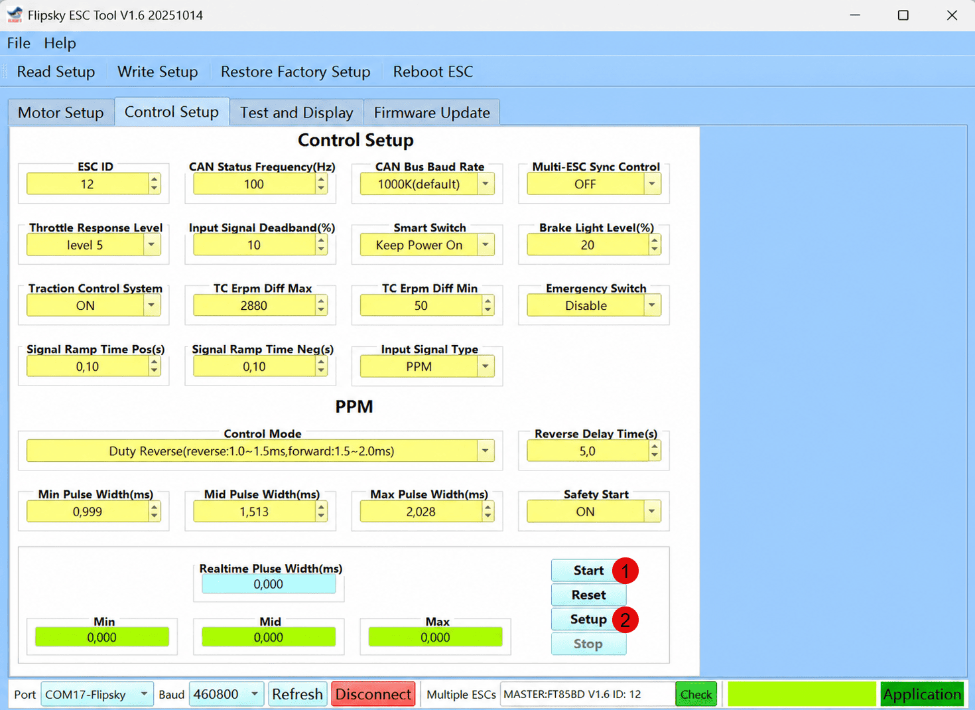Click the Brake Light Level value field
Screen dimensions: 975x710
coord(588,246)
